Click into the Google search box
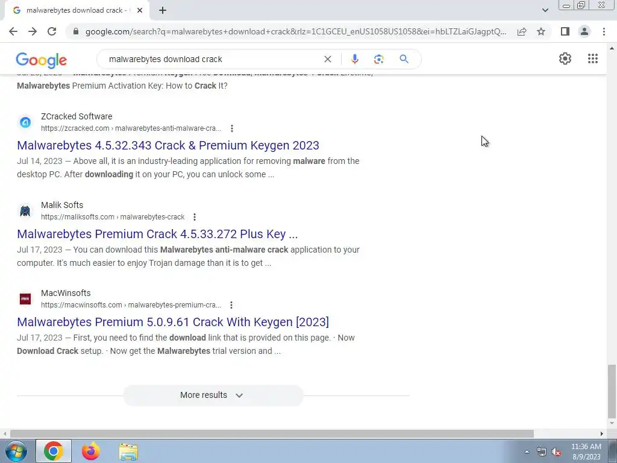The height and width of the screenshot is (463, 617). [213, 59]
